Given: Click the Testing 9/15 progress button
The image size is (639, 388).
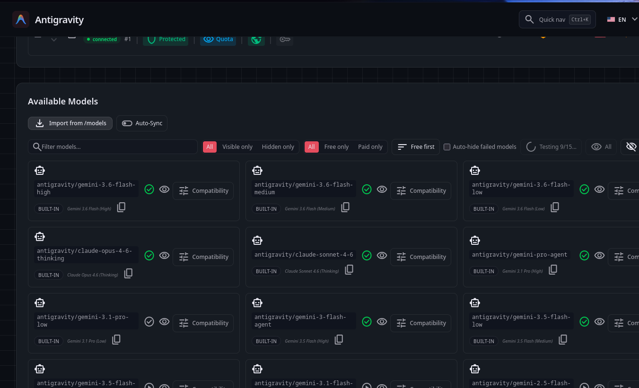Looking at the screenshot, I should pyautogui.click(x=551, y=147).
